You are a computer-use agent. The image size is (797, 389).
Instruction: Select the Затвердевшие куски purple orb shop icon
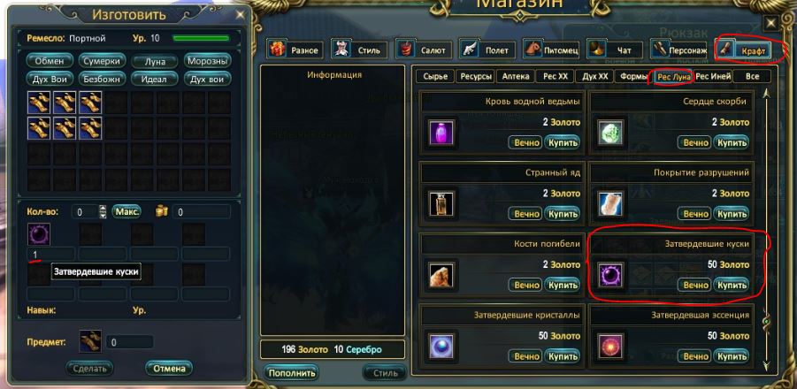(609, 275)
